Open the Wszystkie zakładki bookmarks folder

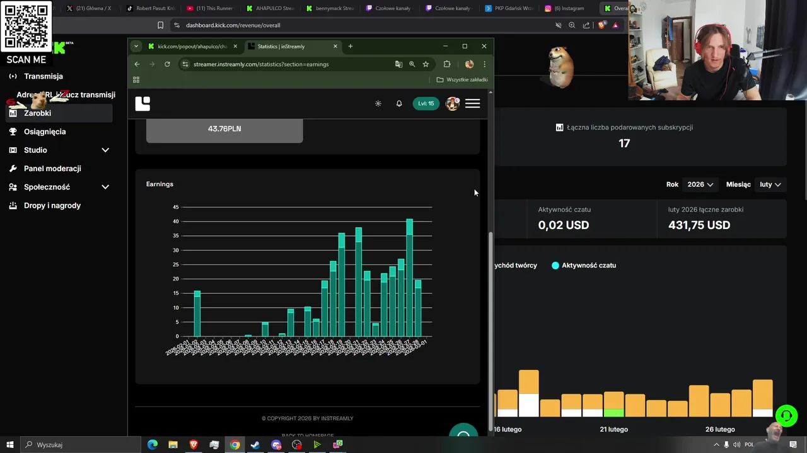(x=462, y=80)
